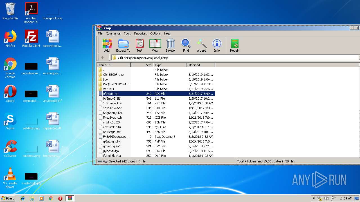Open the Wizard toolbar icon
Image resolution: width=360 pixels, height=202 pixels.
tap(201, 45)
